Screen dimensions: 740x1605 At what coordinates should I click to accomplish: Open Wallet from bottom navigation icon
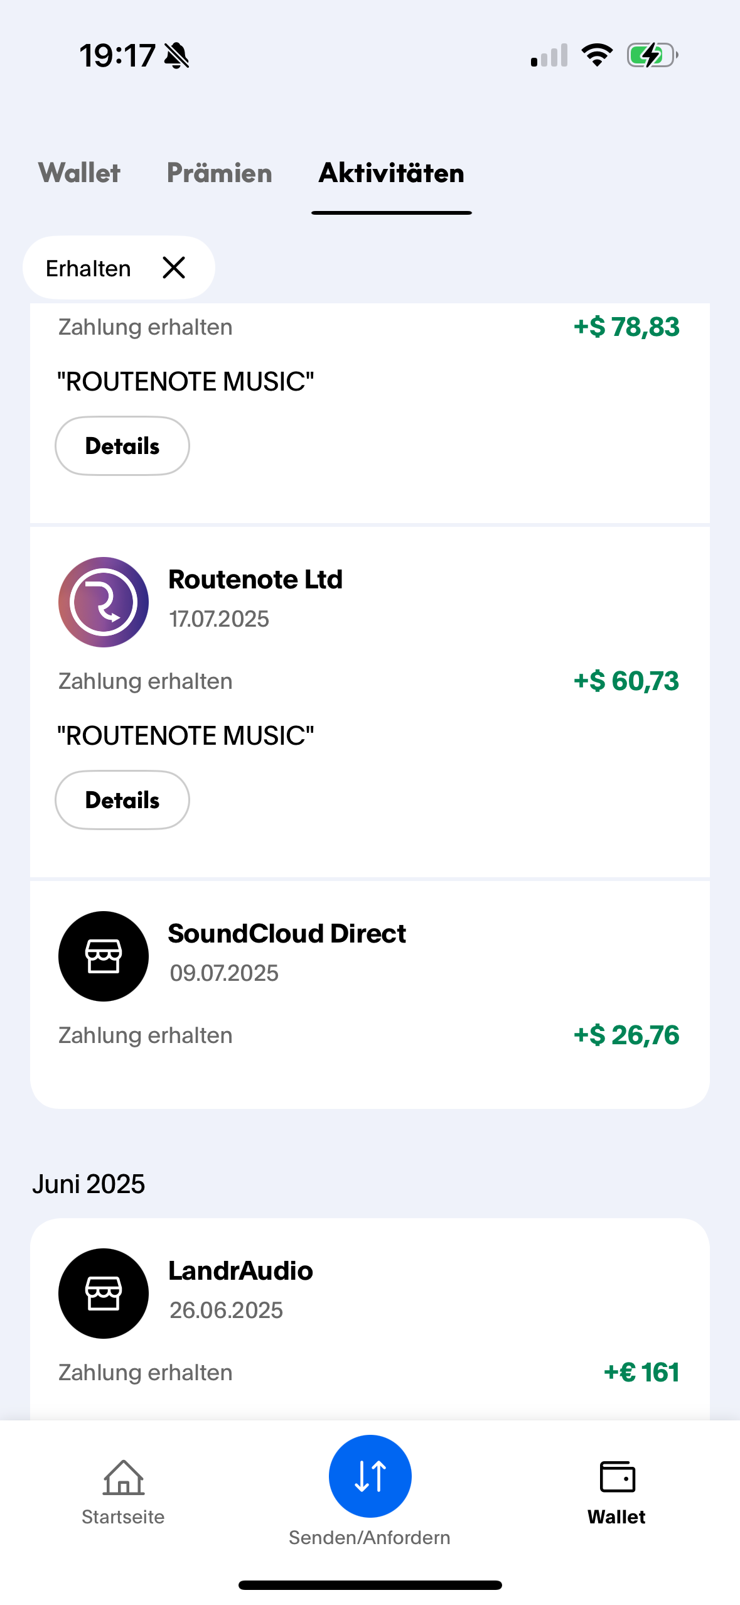(617, 1476)
